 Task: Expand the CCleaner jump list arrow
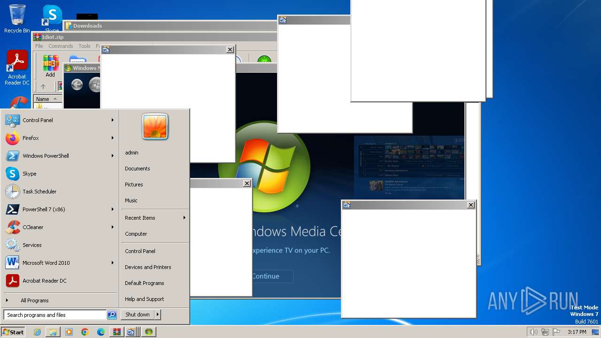tap(113, 227)
